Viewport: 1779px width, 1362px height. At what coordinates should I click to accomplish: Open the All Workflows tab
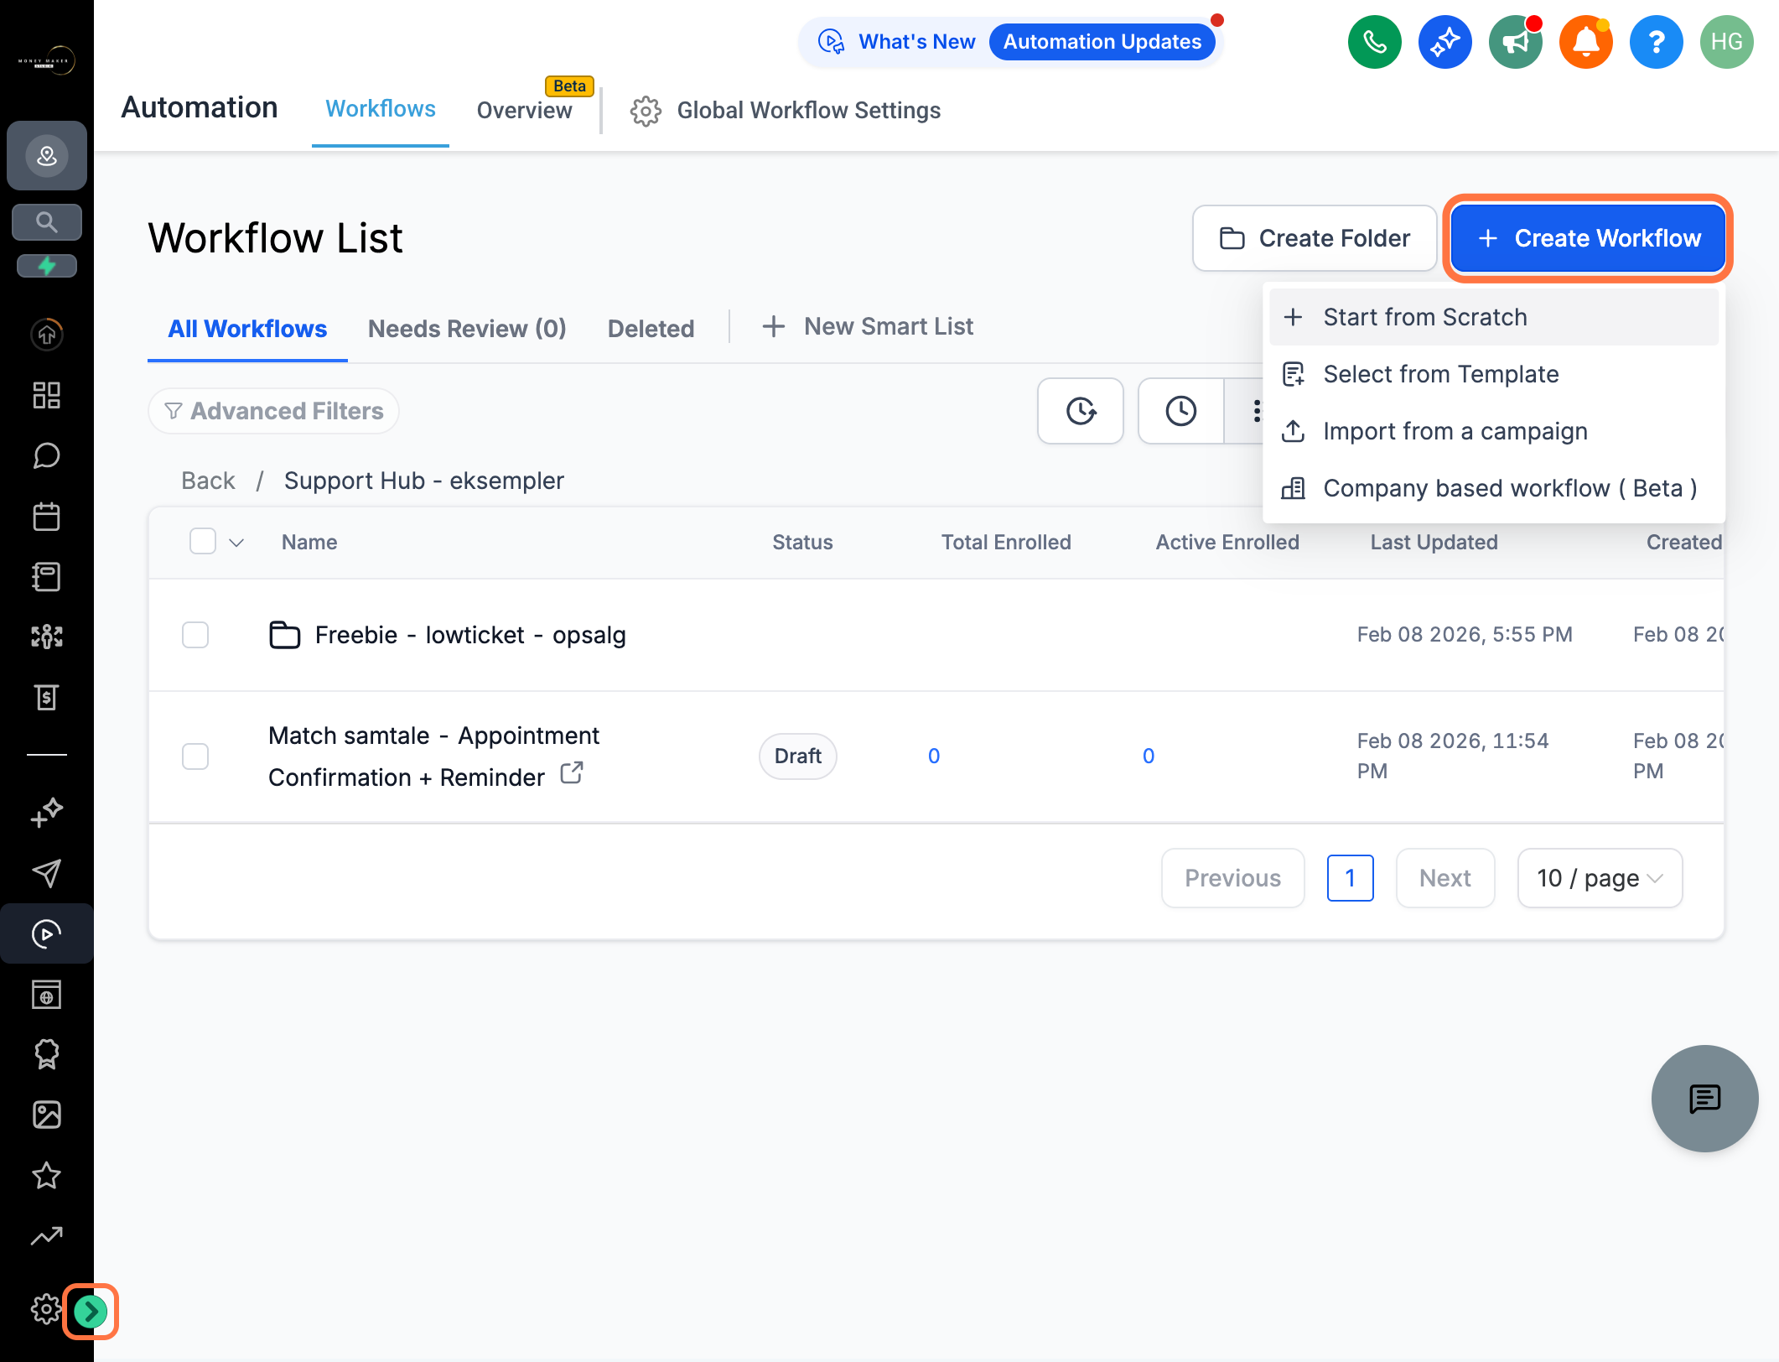[247, 329]
